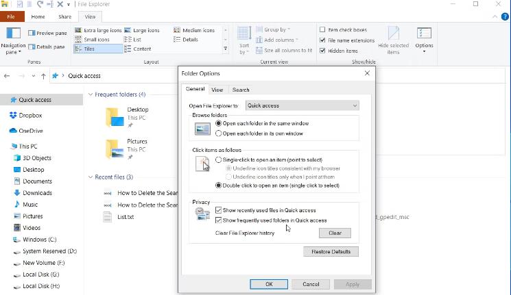Click Clear File Explorer history button
Screen dimensions: 511x295
tap(335, 233)
